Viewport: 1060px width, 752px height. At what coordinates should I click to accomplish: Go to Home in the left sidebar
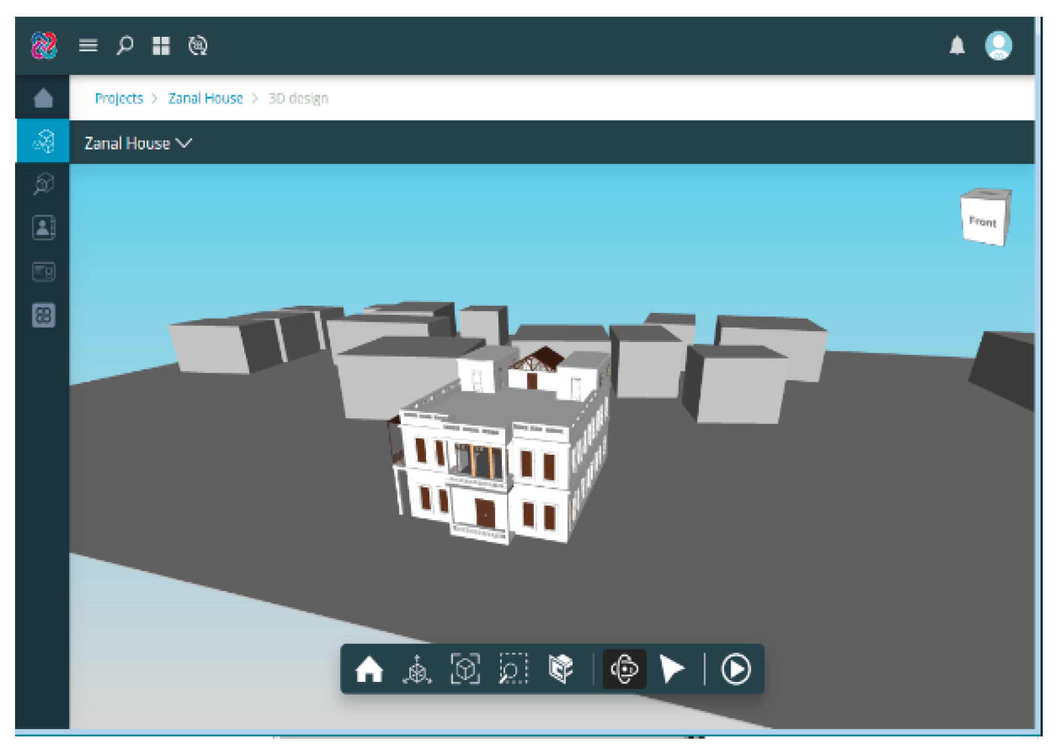point(43,97)
